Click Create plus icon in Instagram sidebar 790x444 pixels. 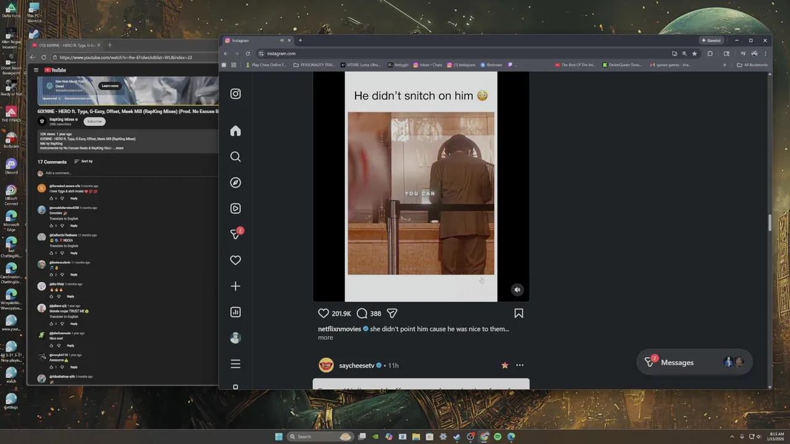click(x=235, y=286)
